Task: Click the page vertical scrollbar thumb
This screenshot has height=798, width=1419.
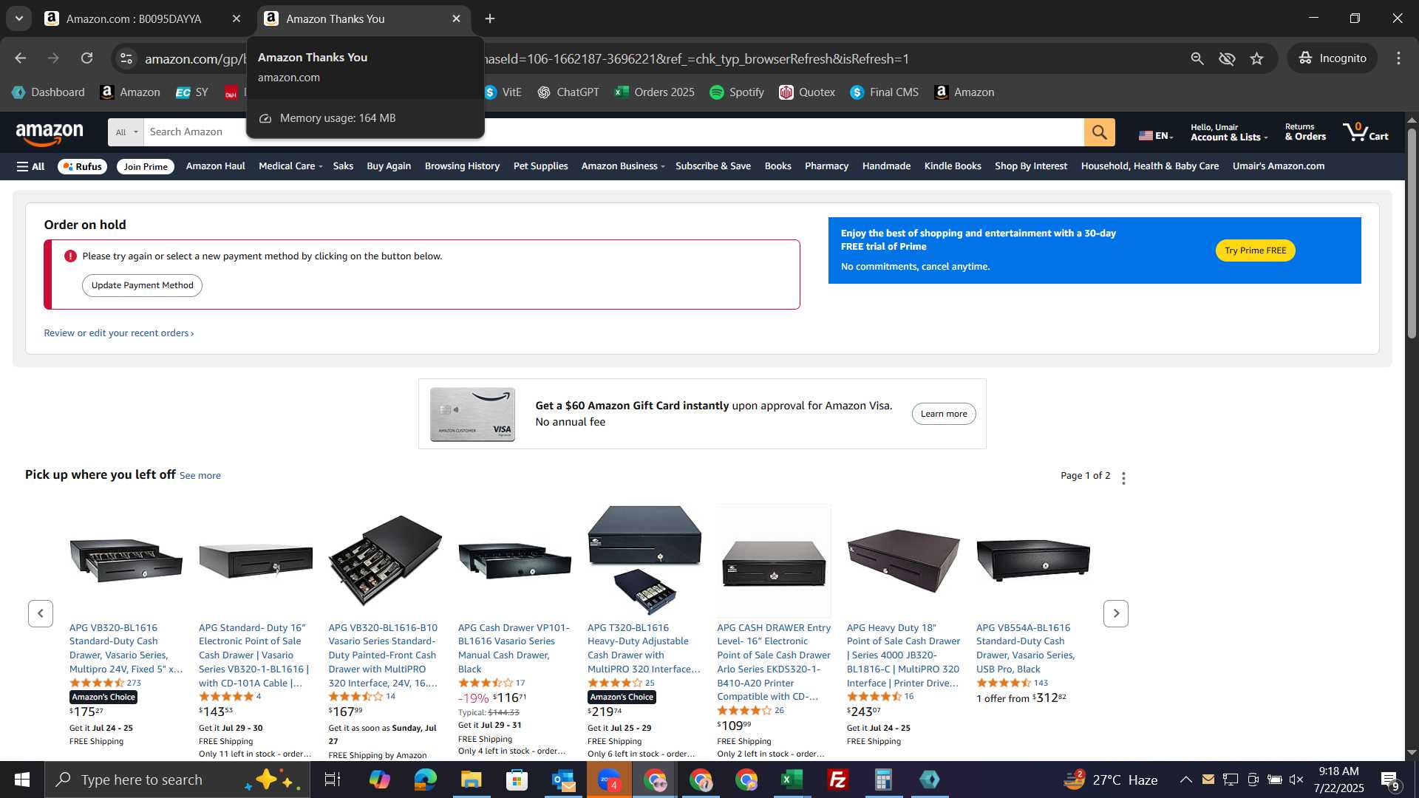Action: [1412, 233]
